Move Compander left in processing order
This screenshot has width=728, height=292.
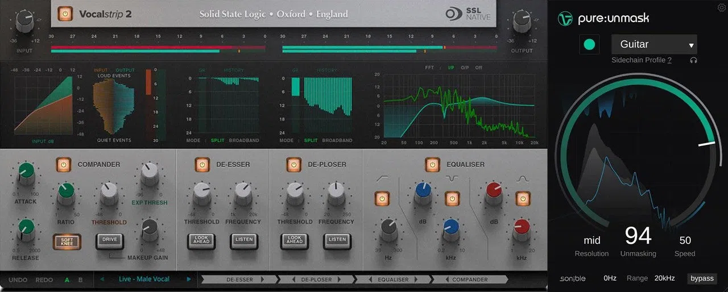pos(447,280)
